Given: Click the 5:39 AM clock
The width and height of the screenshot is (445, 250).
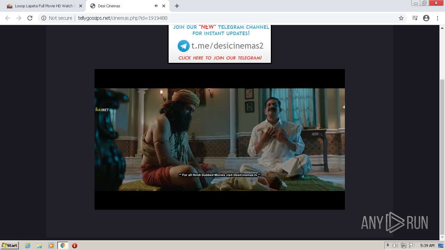Looking at the screenshot, I should 427,245.
